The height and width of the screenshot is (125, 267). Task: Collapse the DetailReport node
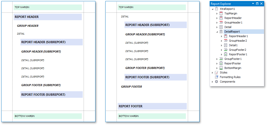[x=217, y=32]
